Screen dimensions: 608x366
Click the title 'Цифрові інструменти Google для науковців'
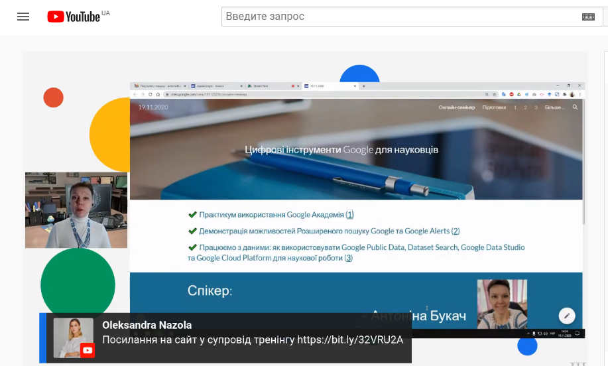(341, 150)
